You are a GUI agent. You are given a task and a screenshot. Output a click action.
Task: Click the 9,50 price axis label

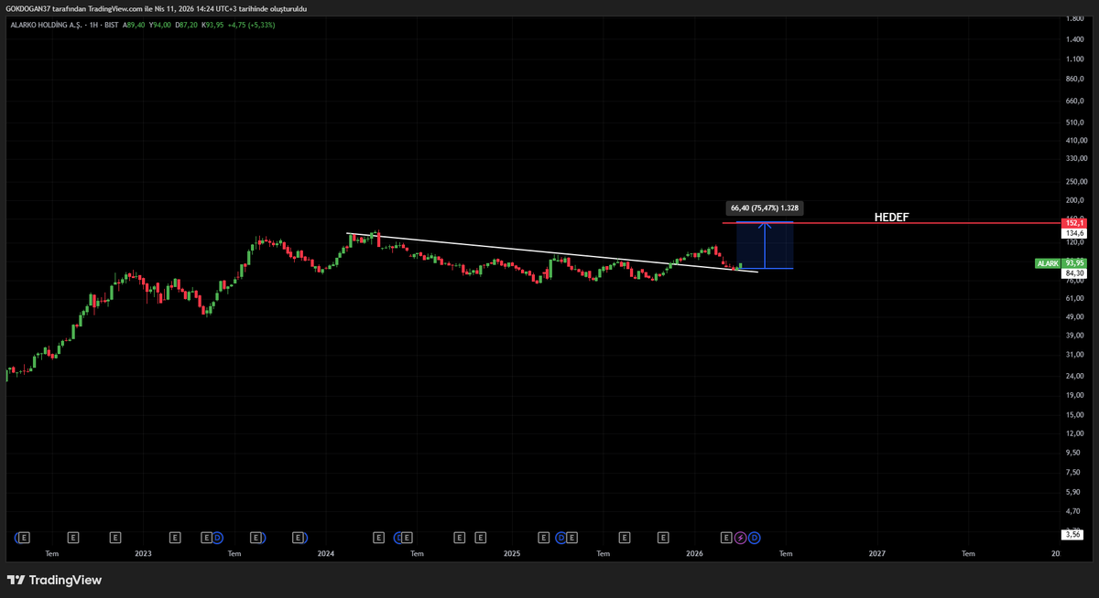tap(1075, 452)
